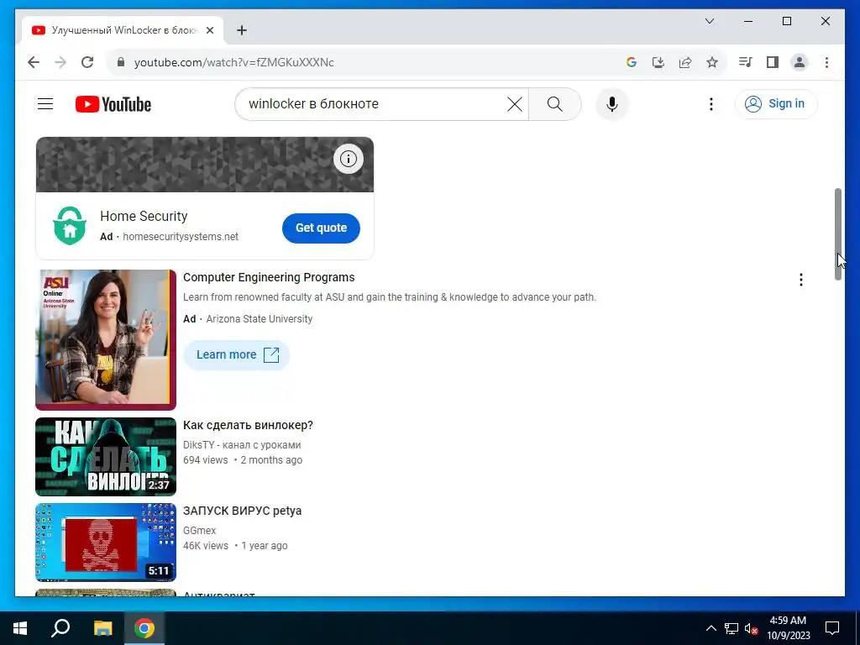The width and height of the screenshot is (860, 645).
Task: Open the Chrome three-dot menu
Action: [x=826, y=62]
